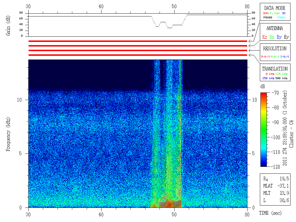This screenshot has height=222, width=296.
Task: Click the blue 250 kHz label
Action: point(268,78)
